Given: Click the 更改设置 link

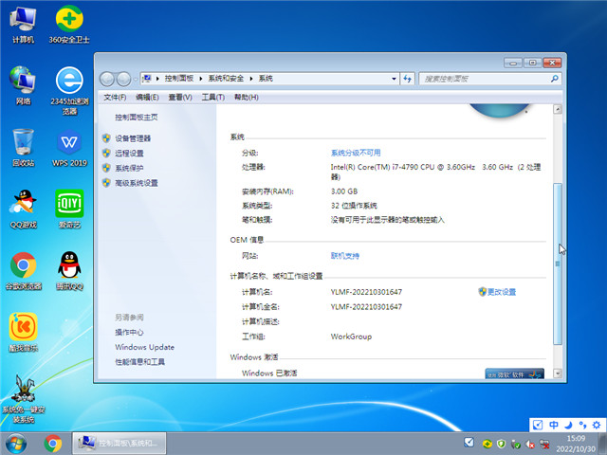Looking at the screenshot, I should pos(502,292).
